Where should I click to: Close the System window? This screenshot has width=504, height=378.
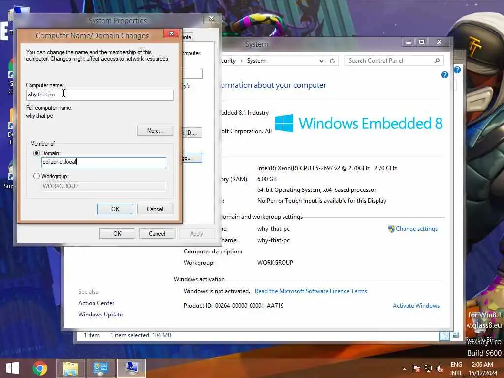439,42
